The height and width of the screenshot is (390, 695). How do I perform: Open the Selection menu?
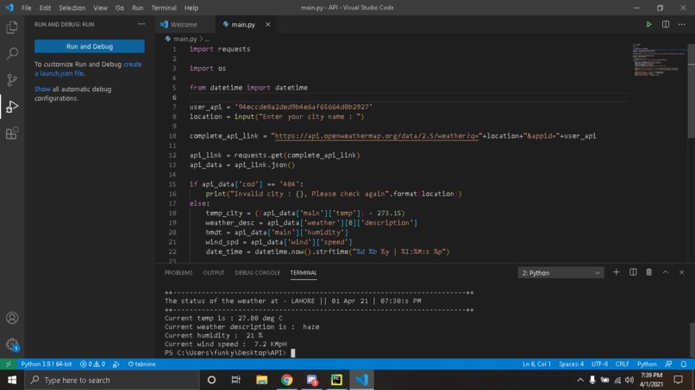coord(72,8)
